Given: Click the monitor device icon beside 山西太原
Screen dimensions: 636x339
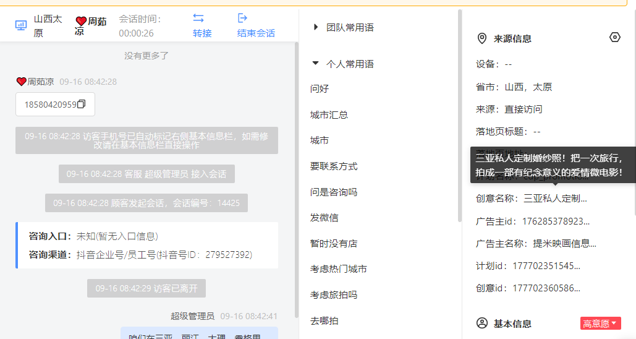Looking at the screenshot, I should 20,25.
